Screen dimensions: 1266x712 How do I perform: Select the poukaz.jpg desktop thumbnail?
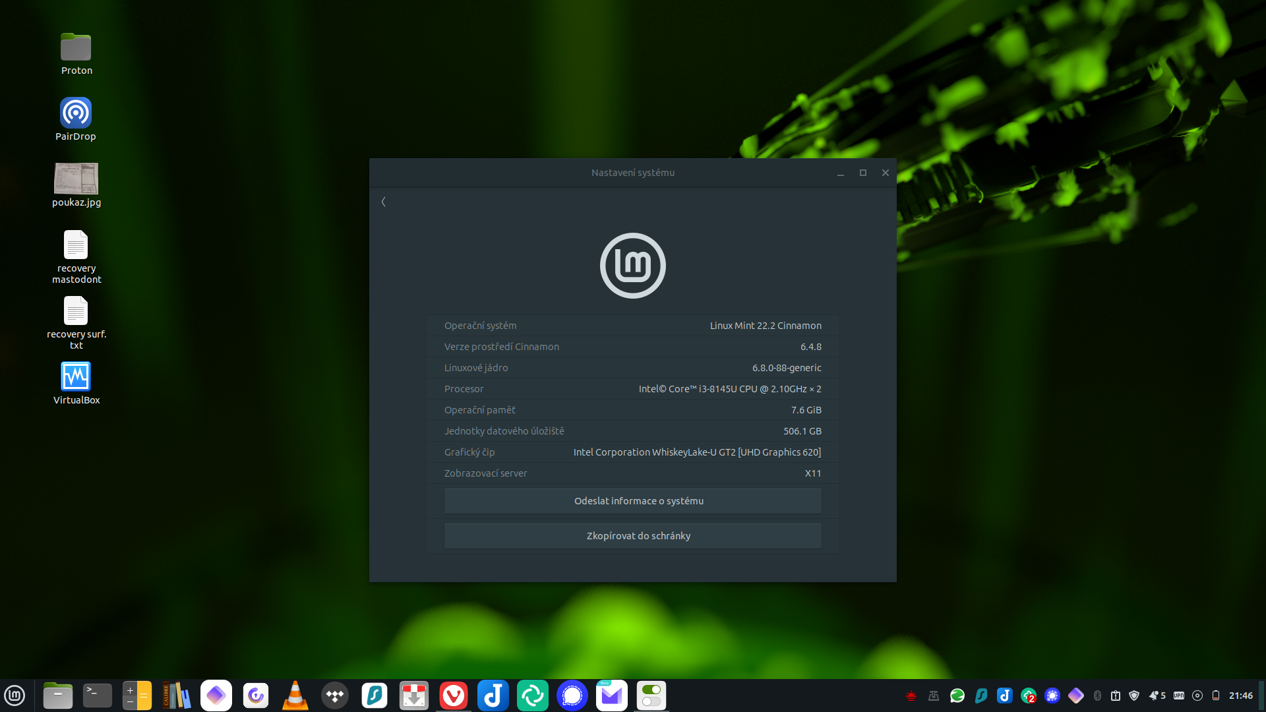point(76,179)
